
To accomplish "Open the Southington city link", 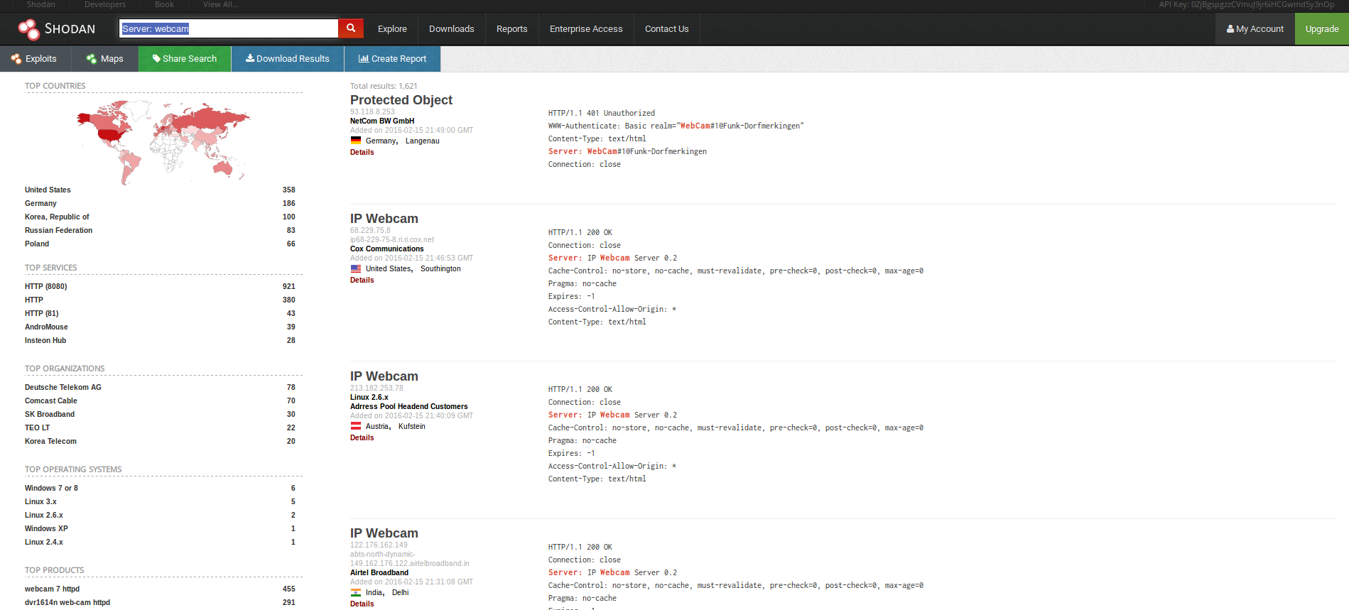I will click(440, 268).
